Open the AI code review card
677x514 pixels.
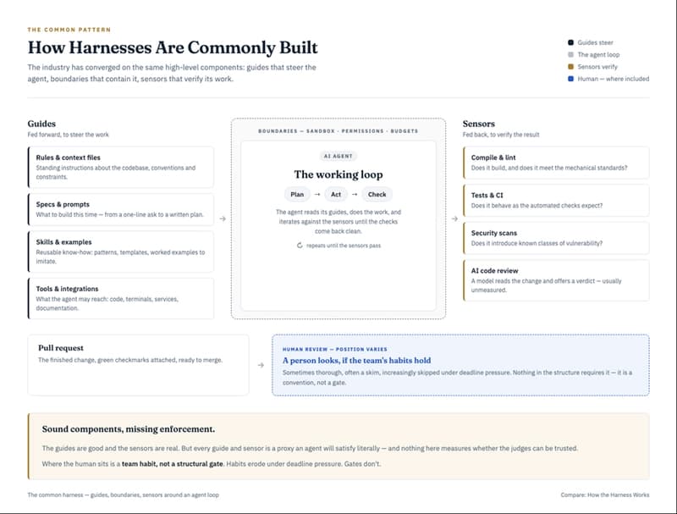click(x=556, y=280)
